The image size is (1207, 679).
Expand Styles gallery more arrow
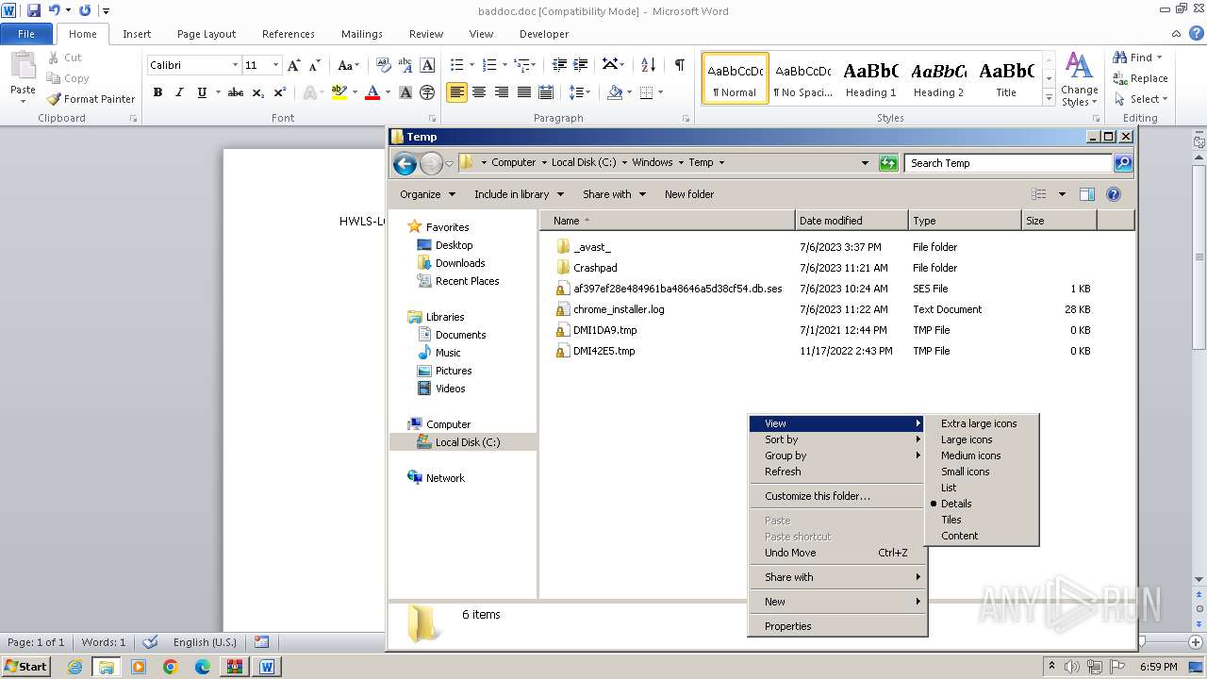pyautogui.click(x=1050, y=98)
